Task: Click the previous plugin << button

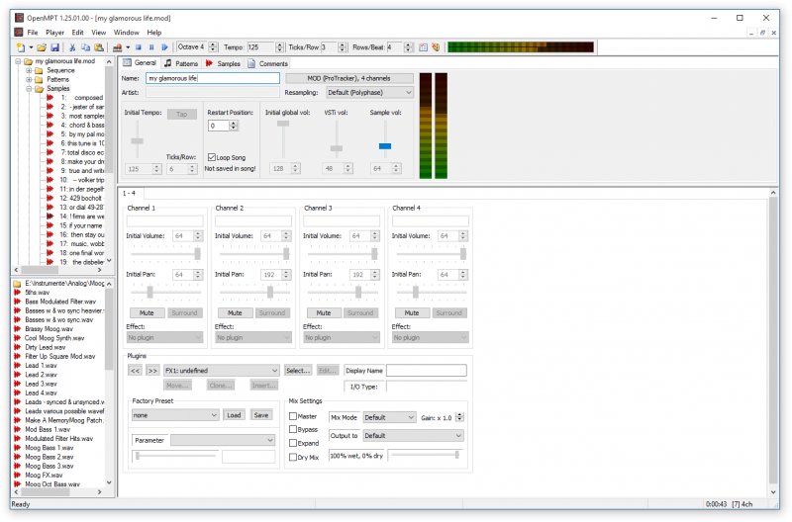Action: click(136, 371)
